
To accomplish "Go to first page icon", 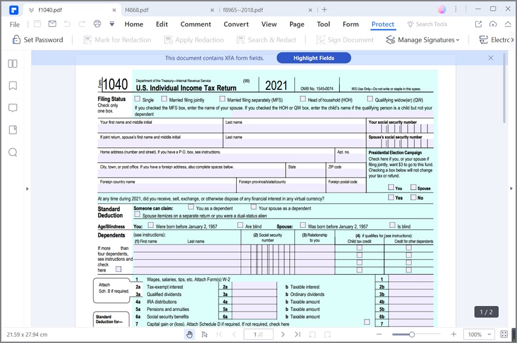I will click(x=219, y=335).
